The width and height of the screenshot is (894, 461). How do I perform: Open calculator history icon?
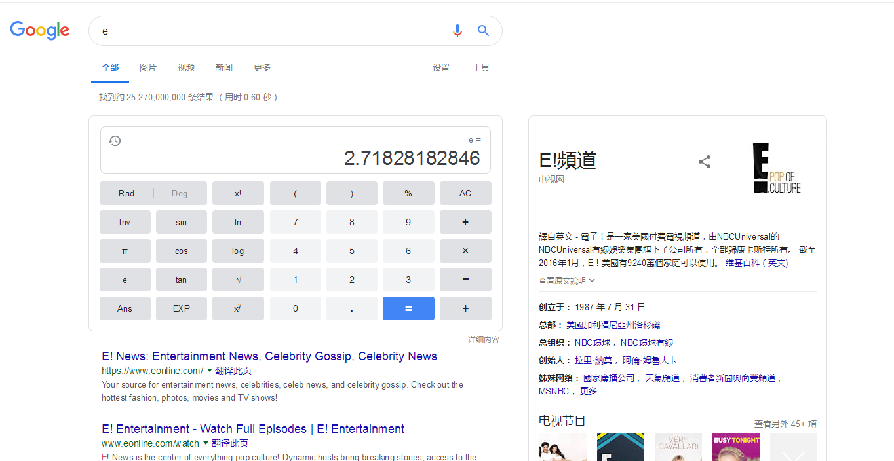tap(115, 141)
